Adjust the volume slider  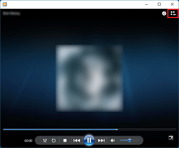click(129, 140)
